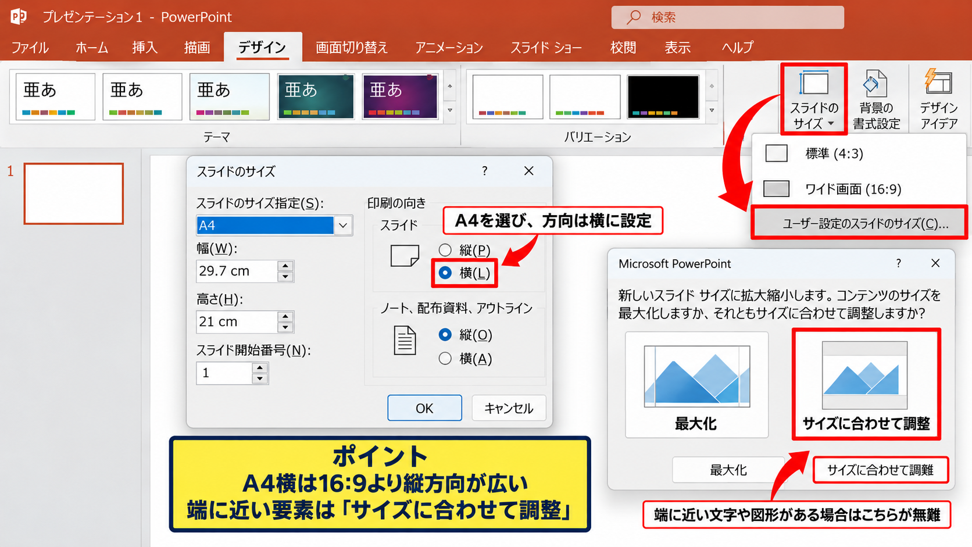Click the 幅 width input field
The width and height of the screenshot is (972, 547).
point(237,271)
